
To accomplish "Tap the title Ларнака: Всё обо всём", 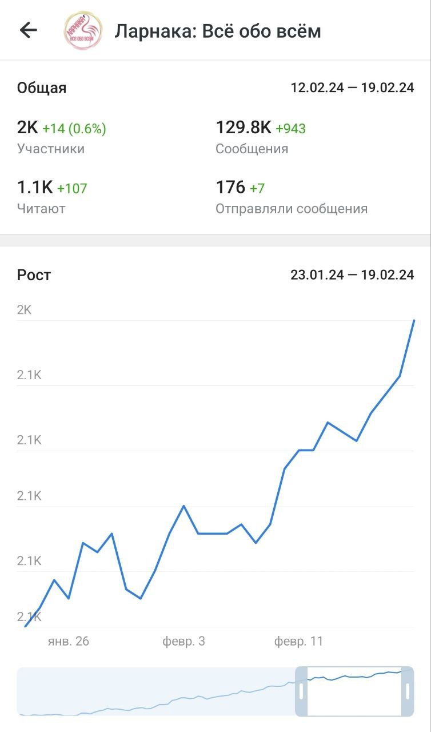I will pos(218,31).
